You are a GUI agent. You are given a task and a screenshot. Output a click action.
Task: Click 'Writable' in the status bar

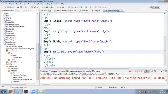(99, 87)
